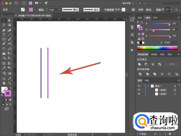Click the rainbow color spectrum bar
181x136 pixels.
coord(157,48)
